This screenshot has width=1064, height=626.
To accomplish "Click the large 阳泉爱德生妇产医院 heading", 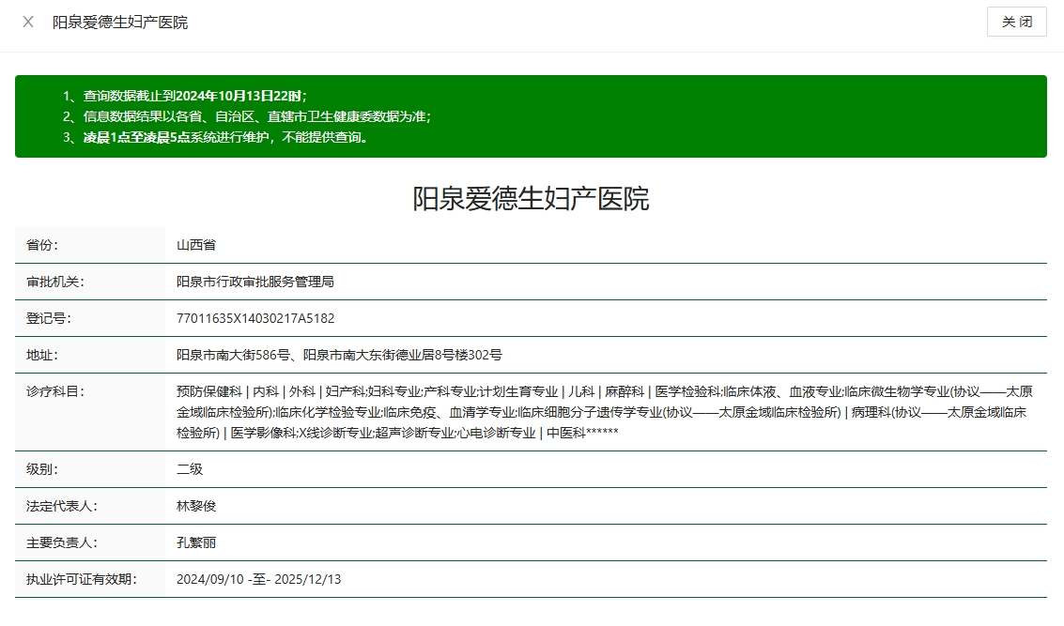I will click(x=531, y=199).
